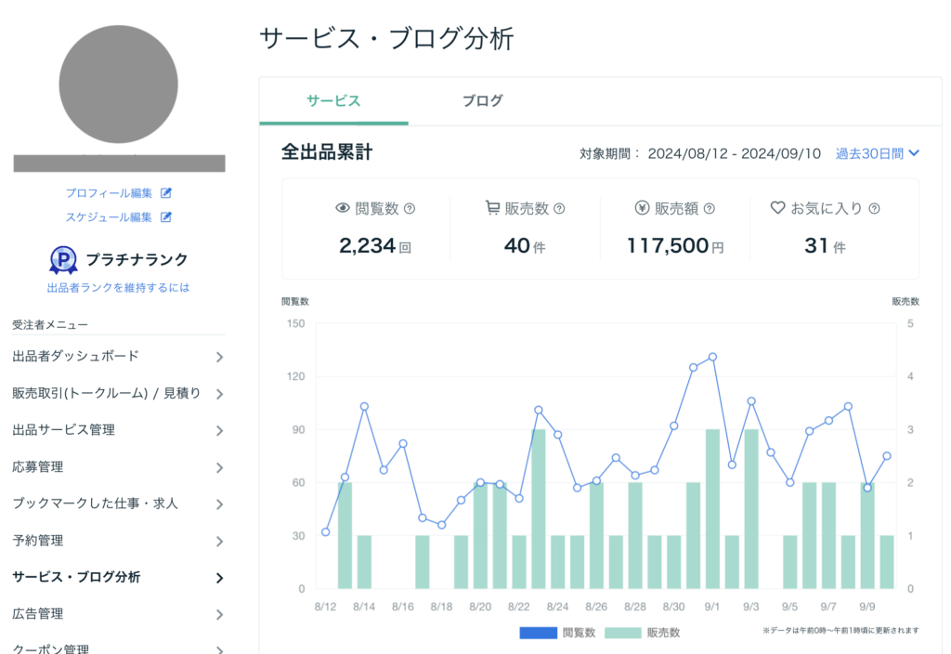Open the プロフィール編集 link
Image resolution: width=951 pixels, height=654 pixels.
click(109, 193)
